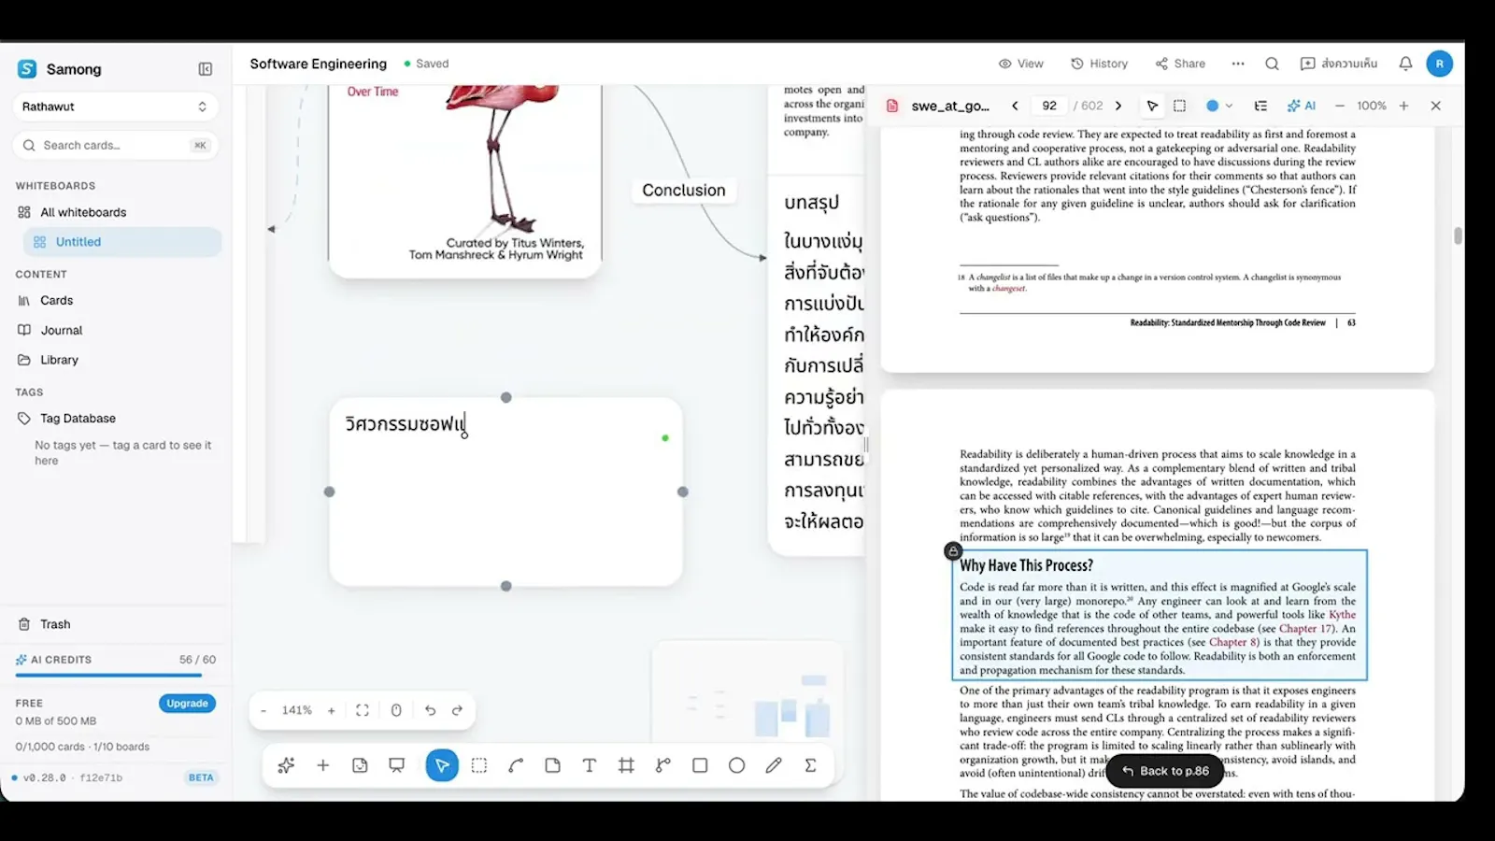Screen dimensions: 1495x841
Task: Open the Rathawut workspace switcher
Action: (116, 107)
